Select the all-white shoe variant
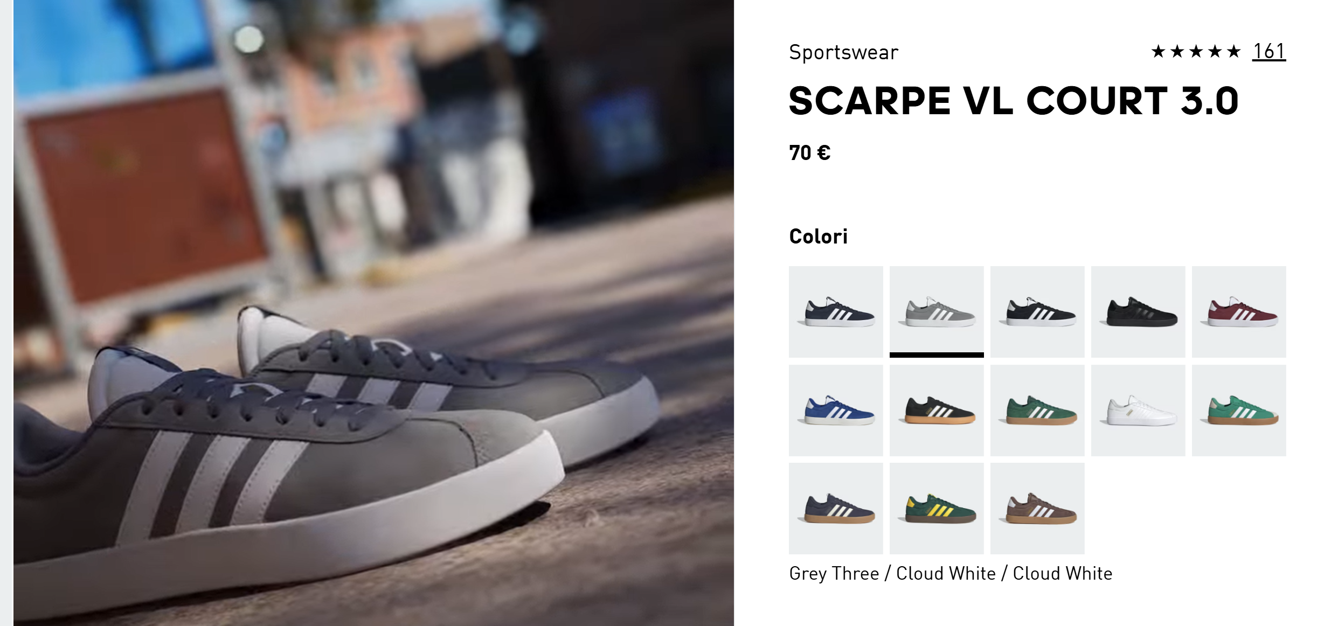1324x626 pixels. [1138, 411]
